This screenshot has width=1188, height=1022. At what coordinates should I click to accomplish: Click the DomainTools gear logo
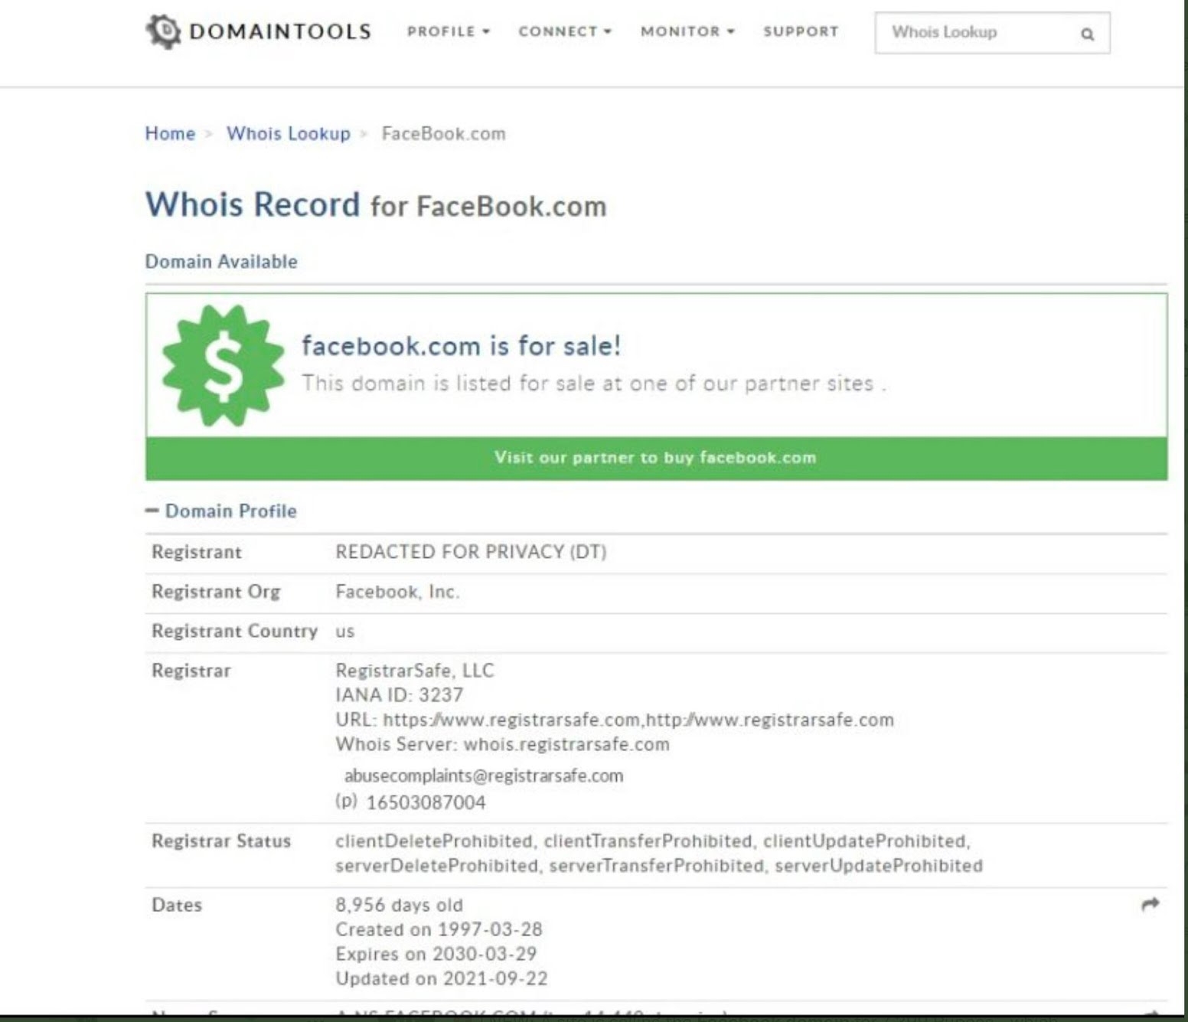pos(163,31)
